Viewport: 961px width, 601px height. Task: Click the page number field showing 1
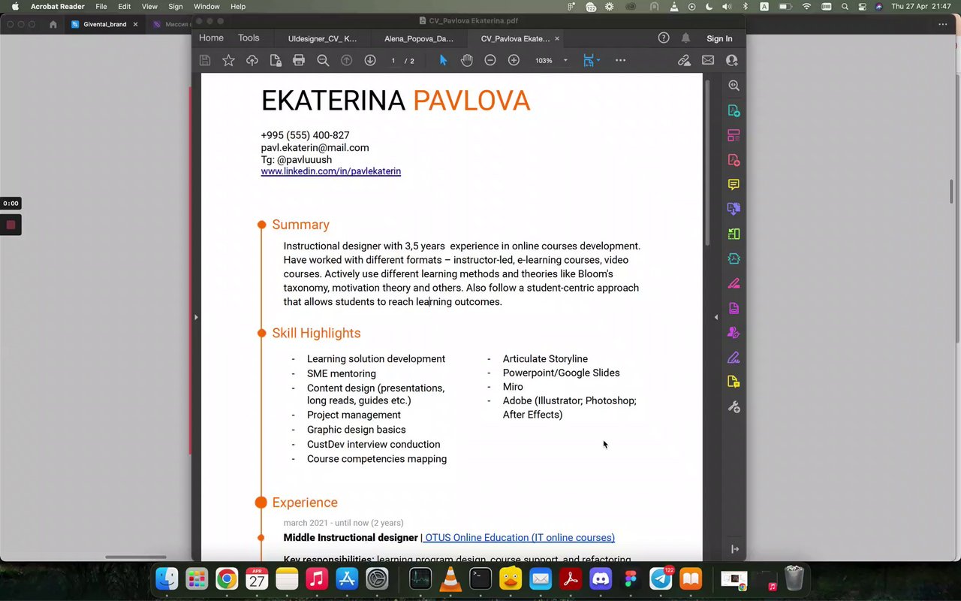coord(393,60)
